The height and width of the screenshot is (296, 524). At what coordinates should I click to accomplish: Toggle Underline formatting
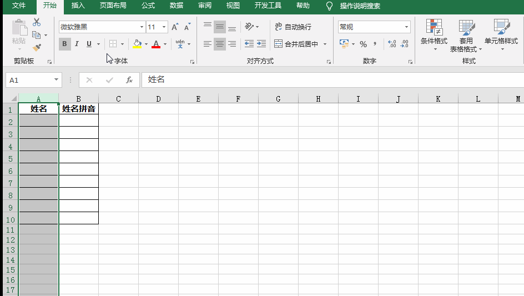[89, 44]
